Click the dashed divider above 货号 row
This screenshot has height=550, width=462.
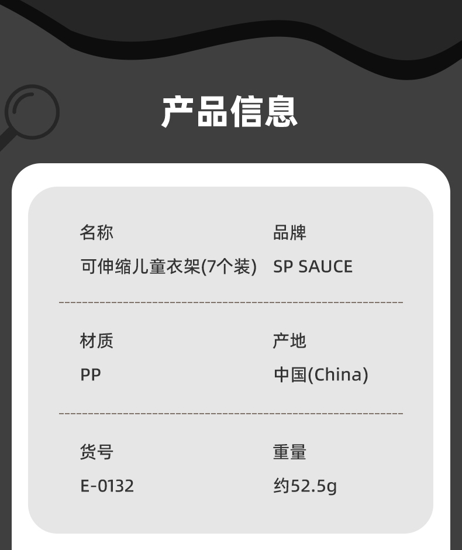pyautogui.click(x=231, y=413)
